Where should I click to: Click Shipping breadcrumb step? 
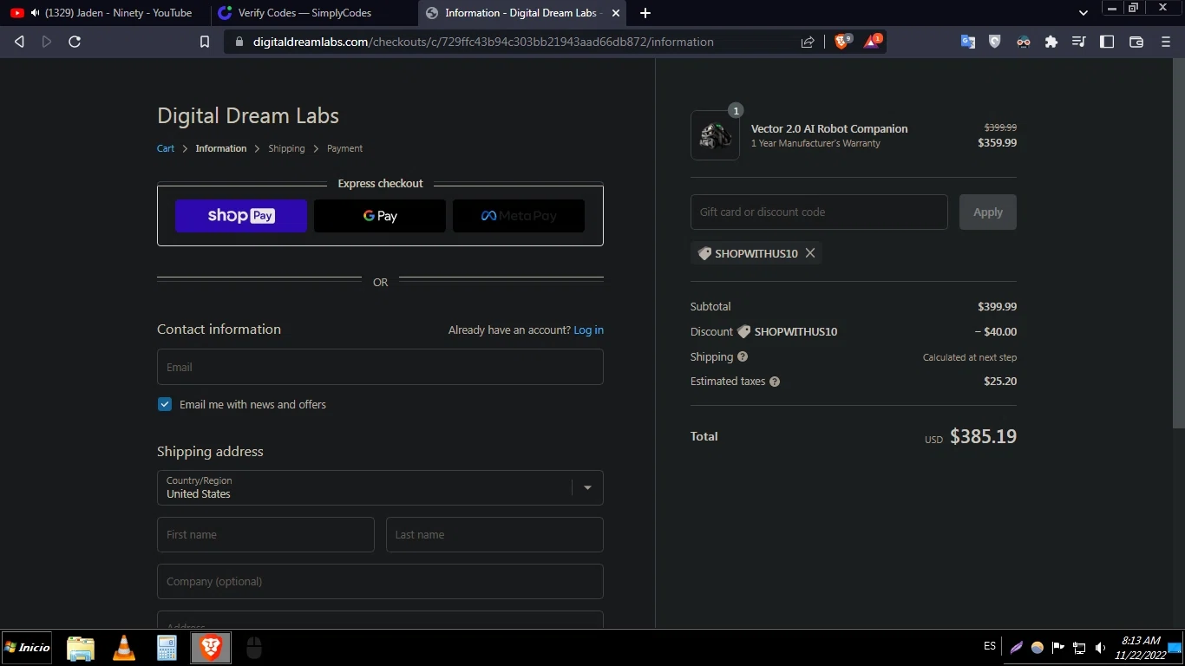pyautogui.click(x=286, y=148)
